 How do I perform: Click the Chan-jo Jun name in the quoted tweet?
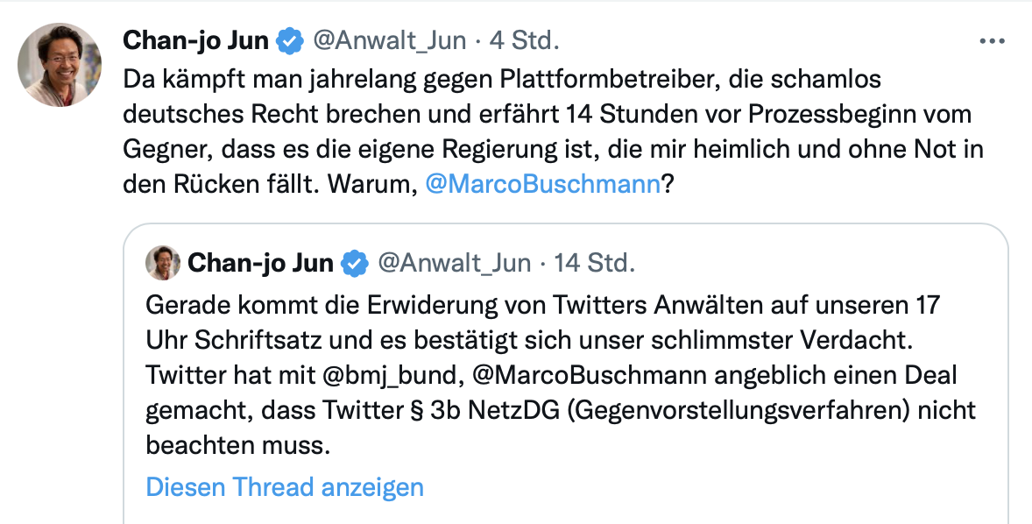click(260, 263)
